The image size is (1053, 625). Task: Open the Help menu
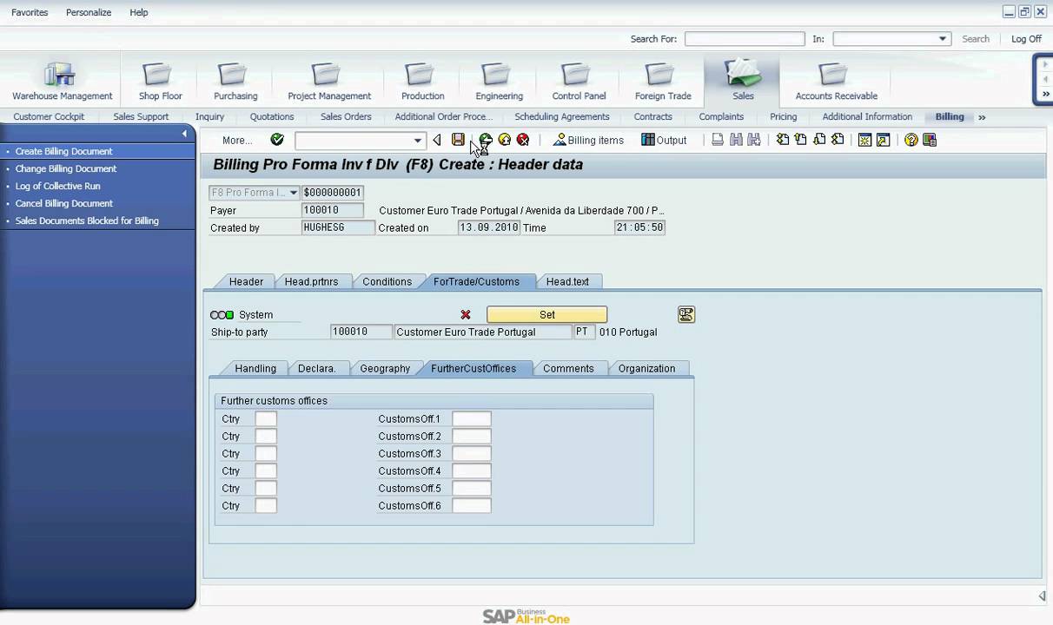[139, 12]
